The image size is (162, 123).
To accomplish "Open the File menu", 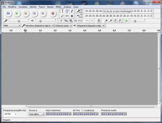I will click(4, 7).
